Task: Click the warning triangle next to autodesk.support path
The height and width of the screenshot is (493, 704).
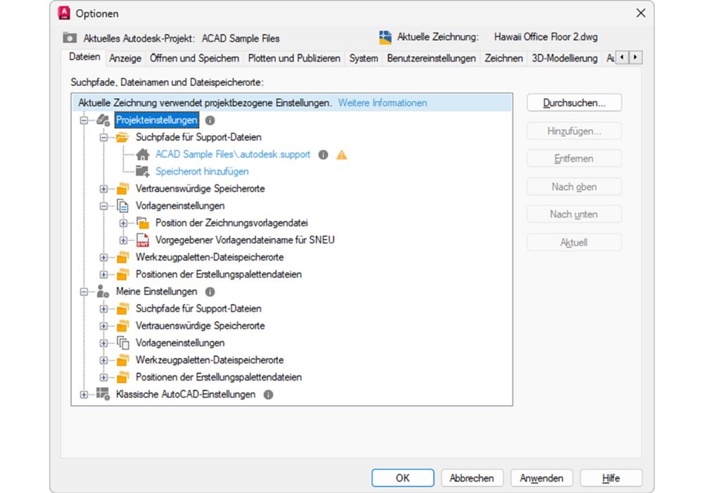Action: tap(341, 154)
